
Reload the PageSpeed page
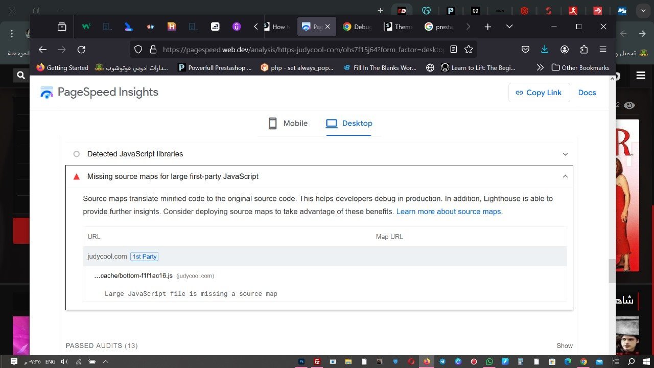(x=81, y=50)
